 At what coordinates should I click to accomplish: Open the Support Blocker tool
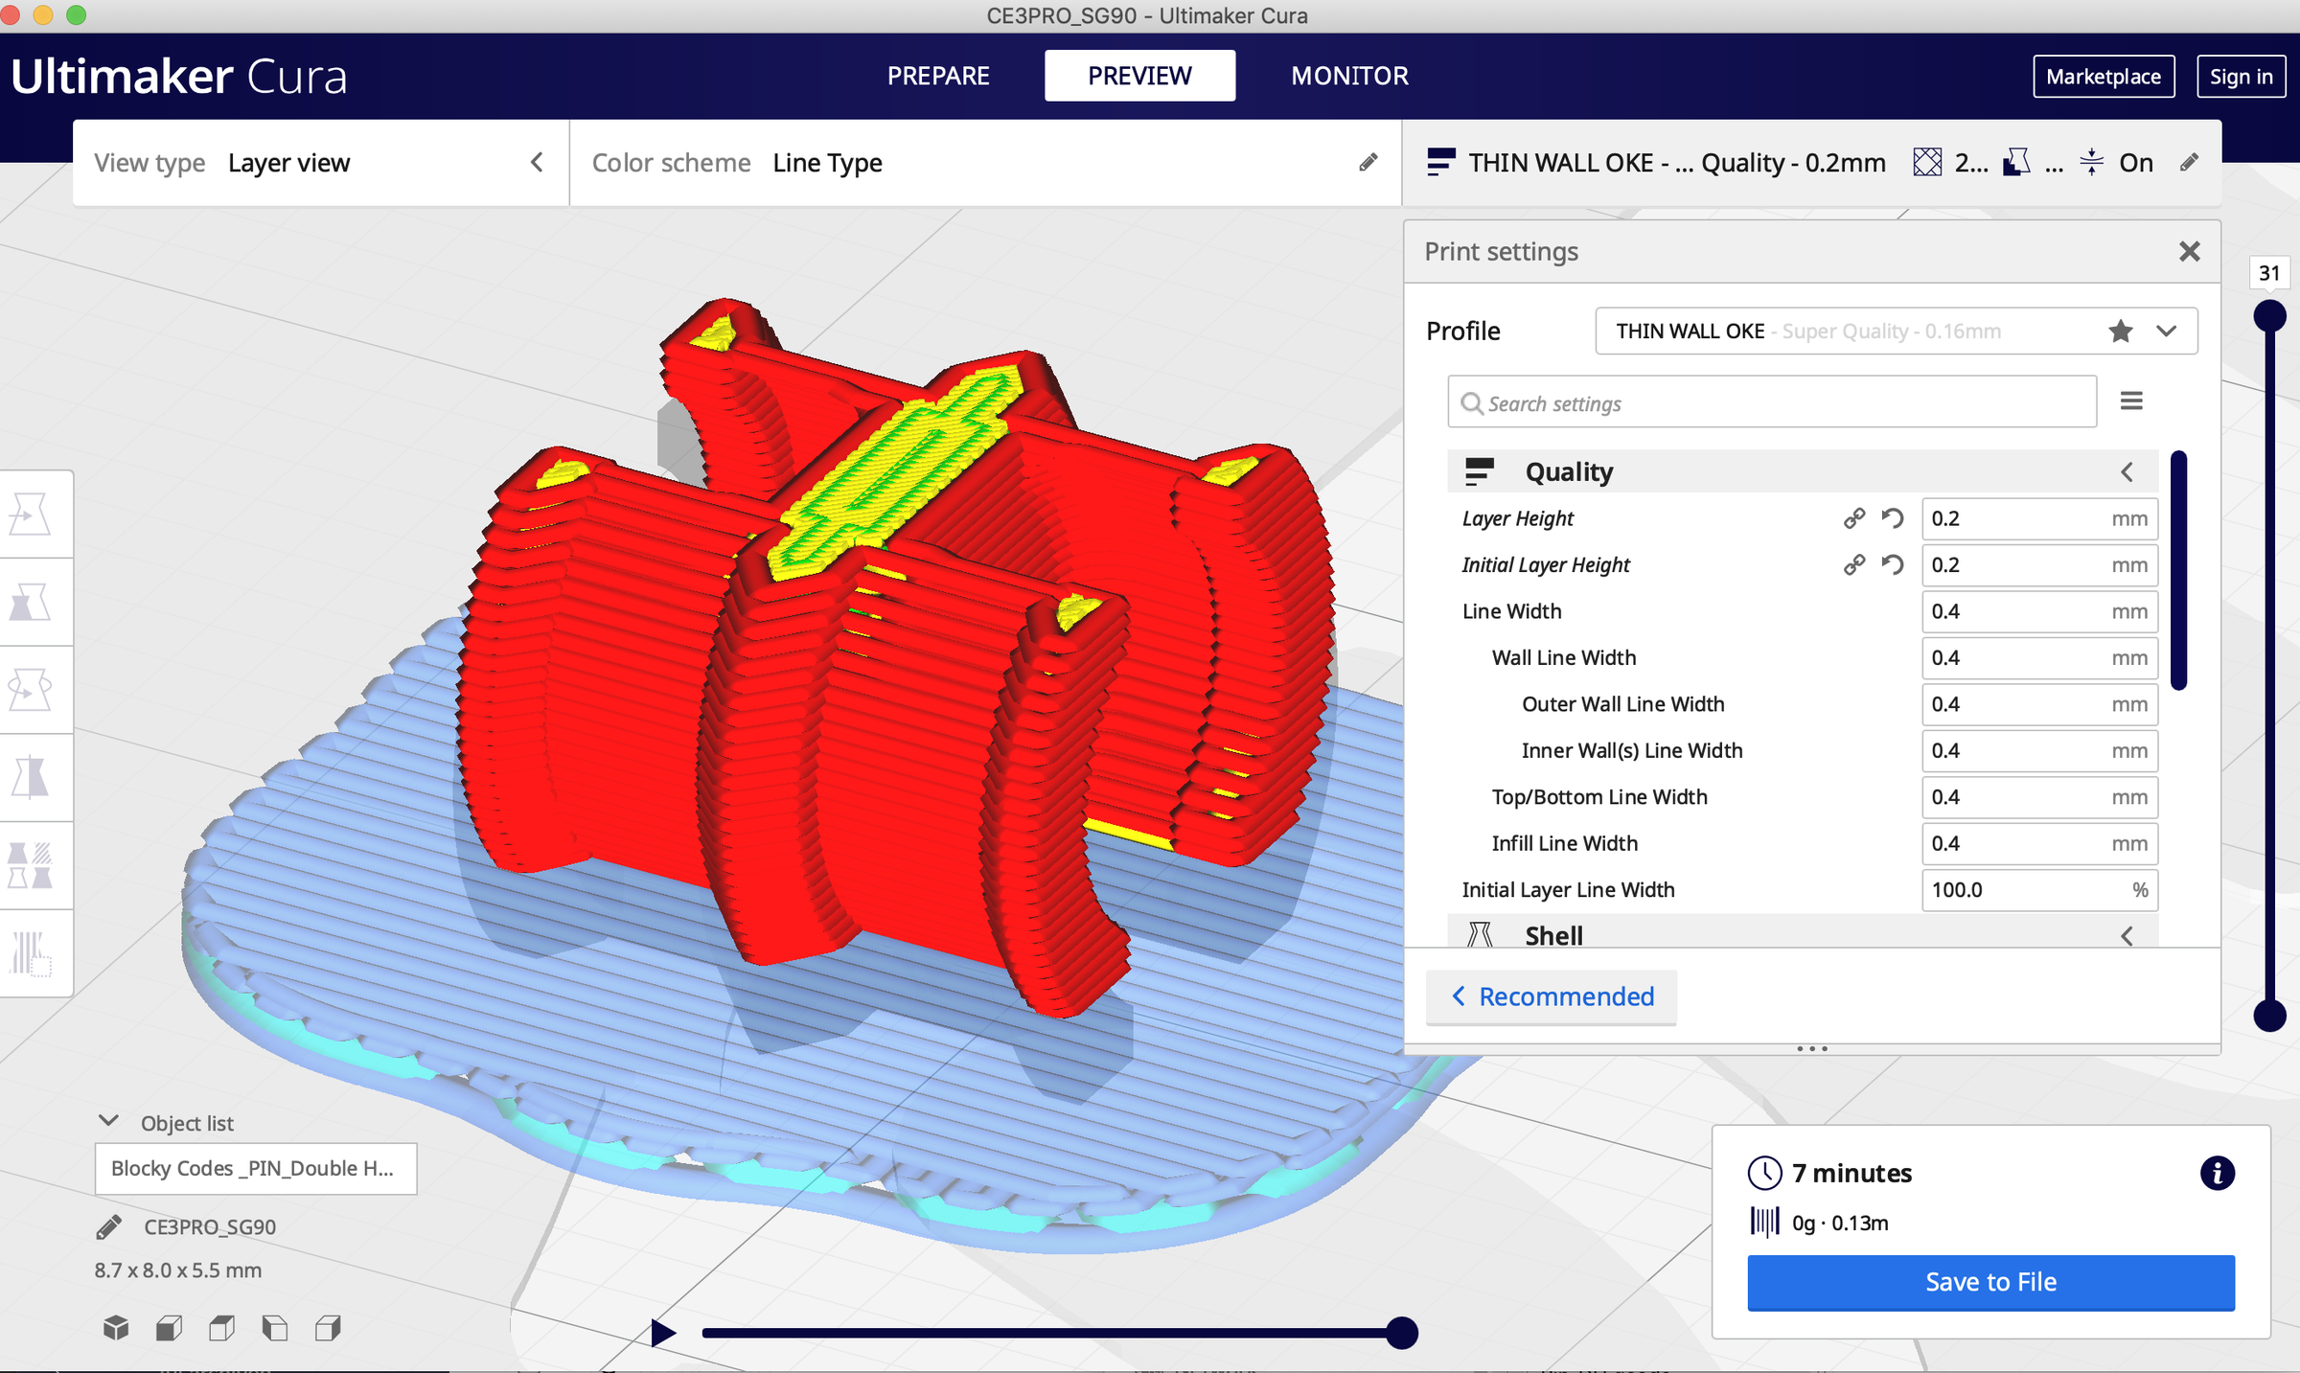(30, 953)
